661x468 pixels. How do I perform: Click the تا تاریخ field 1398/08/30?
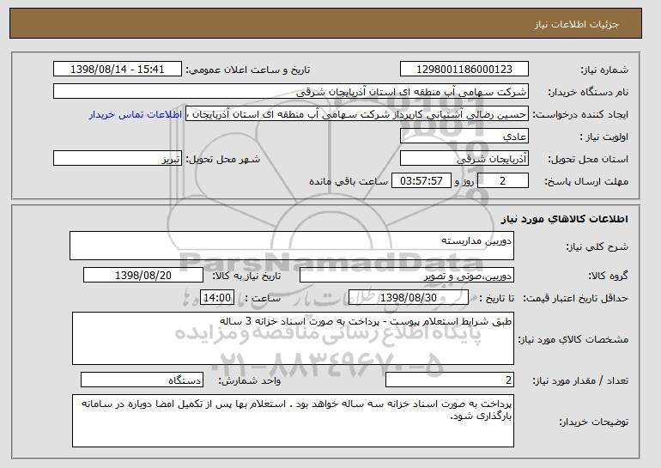[x=409, y=298]
